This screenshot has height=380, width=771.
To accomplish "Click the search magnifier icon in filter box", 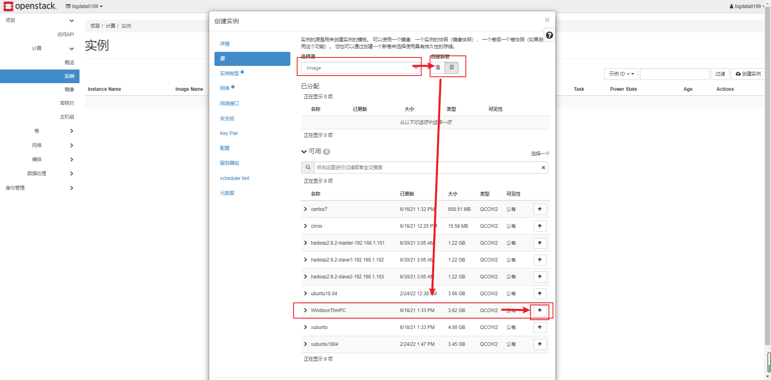I will click(308, 168).
